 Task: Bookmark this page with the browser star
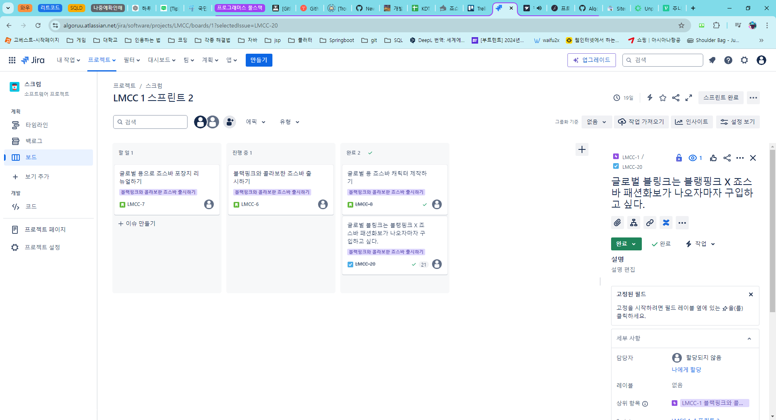click(x=681, y=25)
